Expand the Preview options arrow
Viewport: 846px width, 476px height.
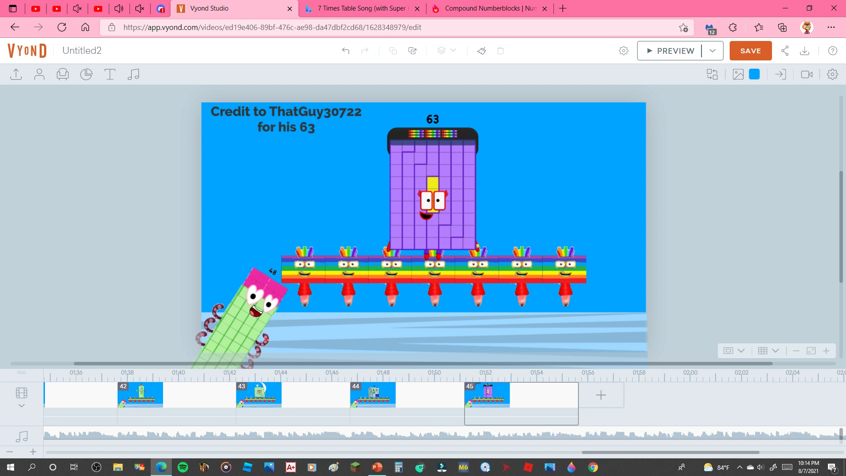pos(712,51)
